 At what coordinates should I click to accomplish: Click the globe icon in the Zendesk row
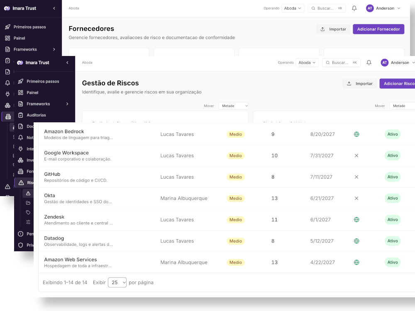356,220
